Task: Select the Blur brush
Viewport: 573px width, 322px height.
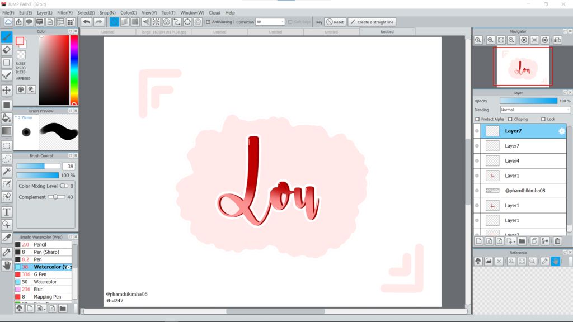Action: click(x=43, y=289)
